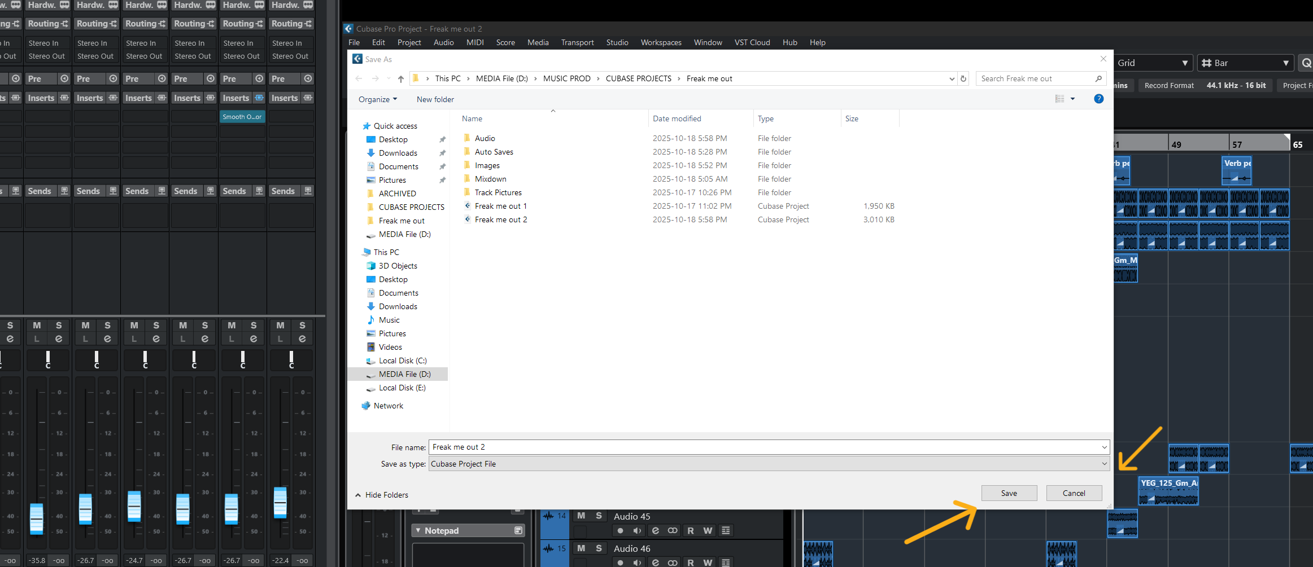This screenshot has width=1313, height=567.
Task: Open channel settings (e) for the -35.8 mixer channel
Action: 59,339
